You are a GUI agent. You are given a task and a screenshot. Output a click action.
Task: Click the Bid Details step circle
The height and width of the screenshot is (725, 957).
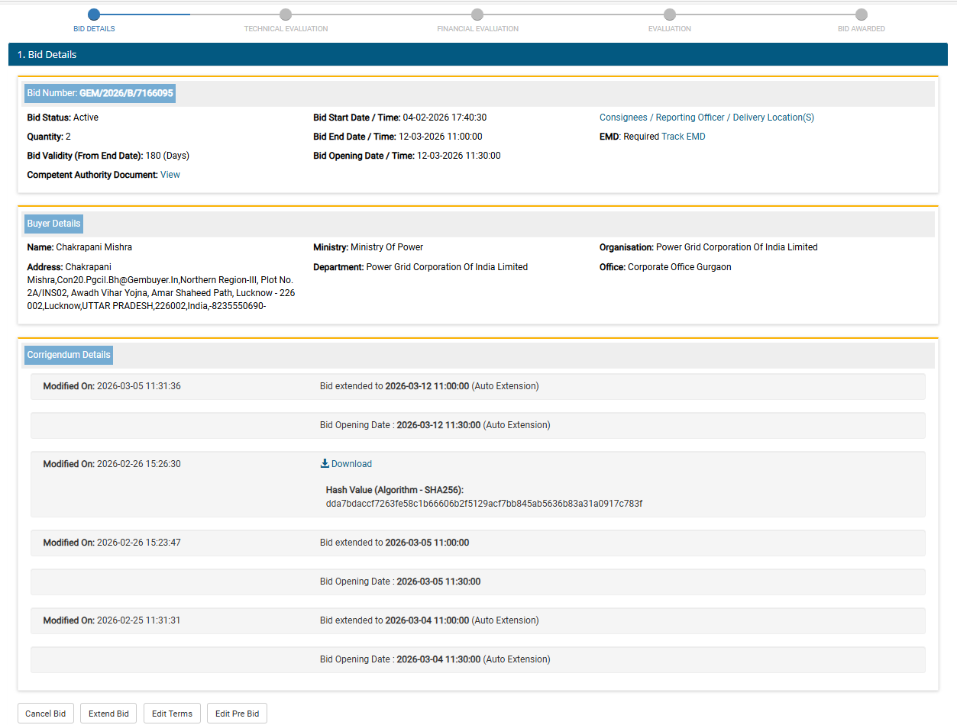click(94, 14)
